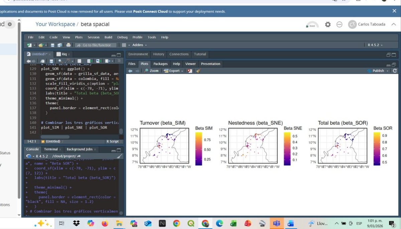The image size is (401, 229).
Task: Click the Your Workspace breadcrumb link
Action: tap(55, 24)
